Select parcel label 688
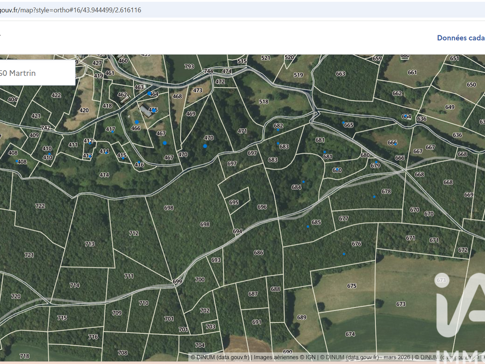Screen dimensions: 485x364 pyautogui.click(x=275, y=289)
